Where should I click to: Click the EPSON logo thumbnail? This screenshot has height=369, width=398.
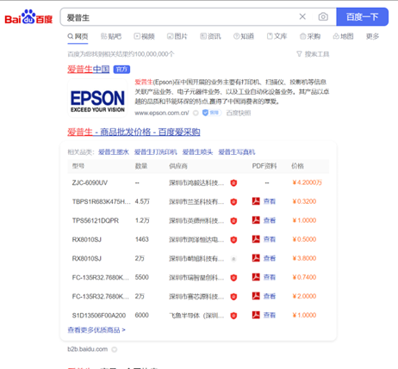point(97,98)
